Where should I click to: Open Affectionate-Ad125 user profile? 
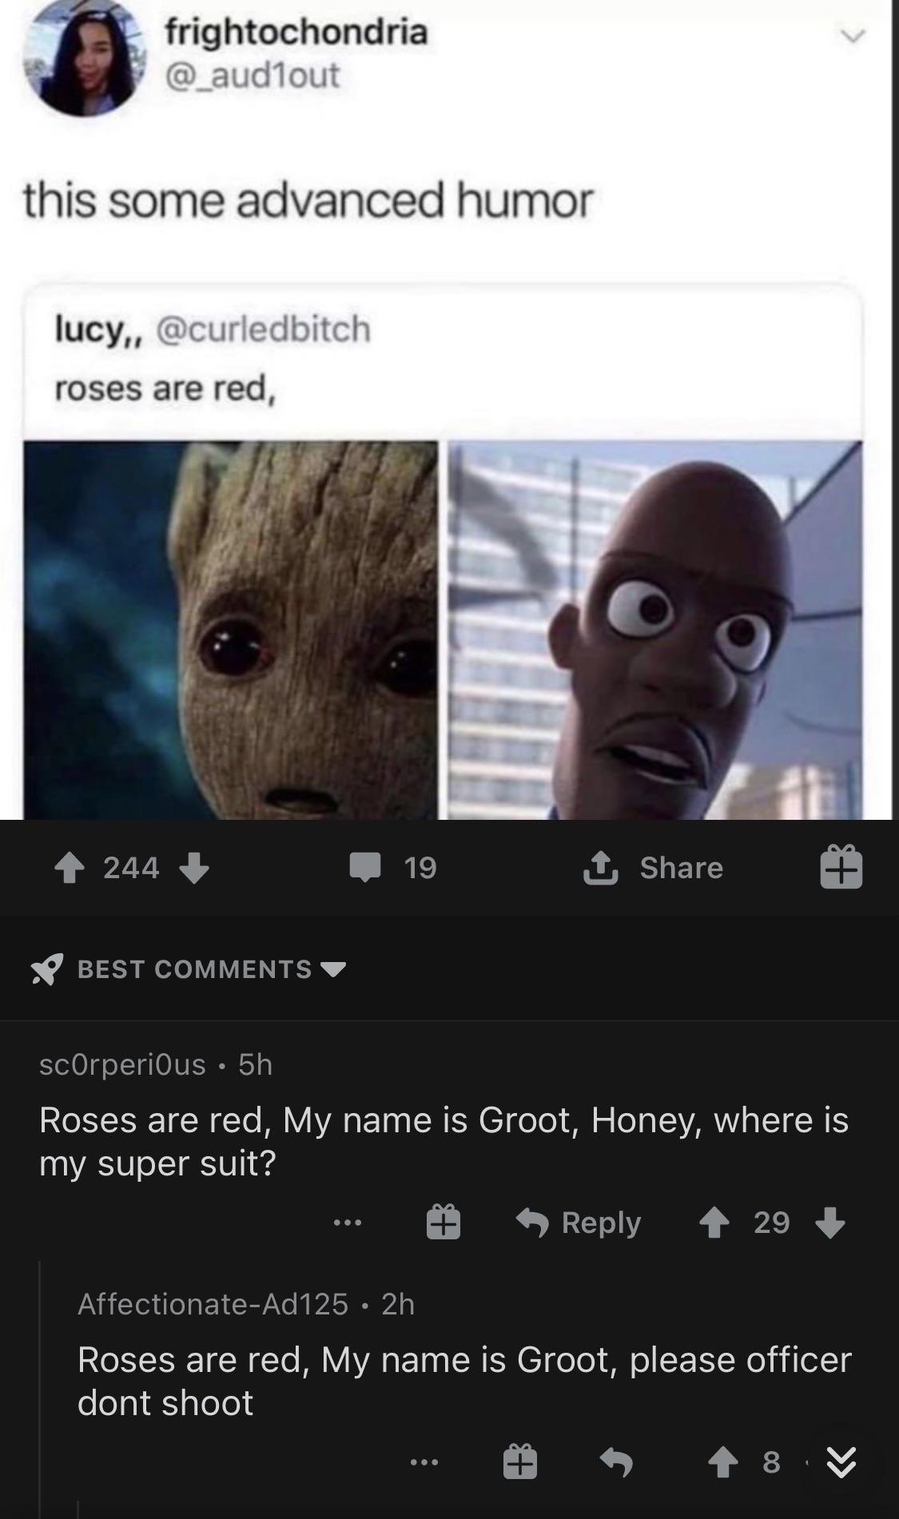(x=213, y=1304)
